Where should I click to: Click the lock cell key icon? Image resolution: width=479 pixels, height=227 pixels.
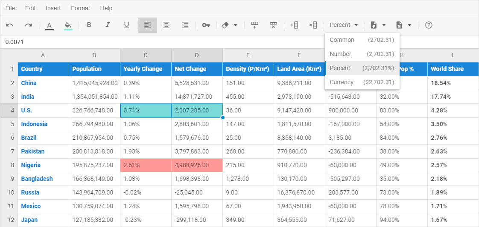(x=206, y=25)
